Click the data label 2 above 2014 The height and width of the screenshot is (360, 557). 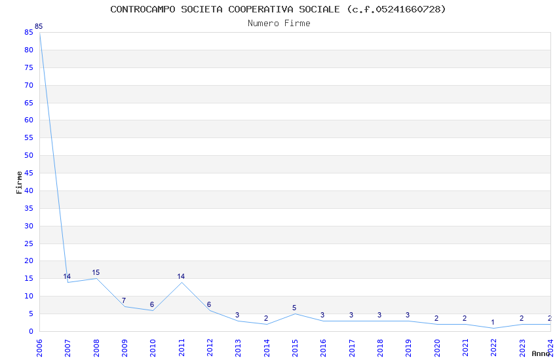coord(265,318)
